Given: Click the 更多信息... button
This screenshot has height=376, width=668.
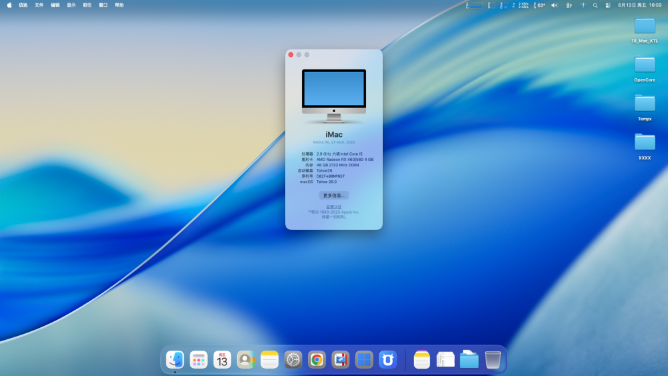Looking at the screenshot, I should (x=333, y=196).
